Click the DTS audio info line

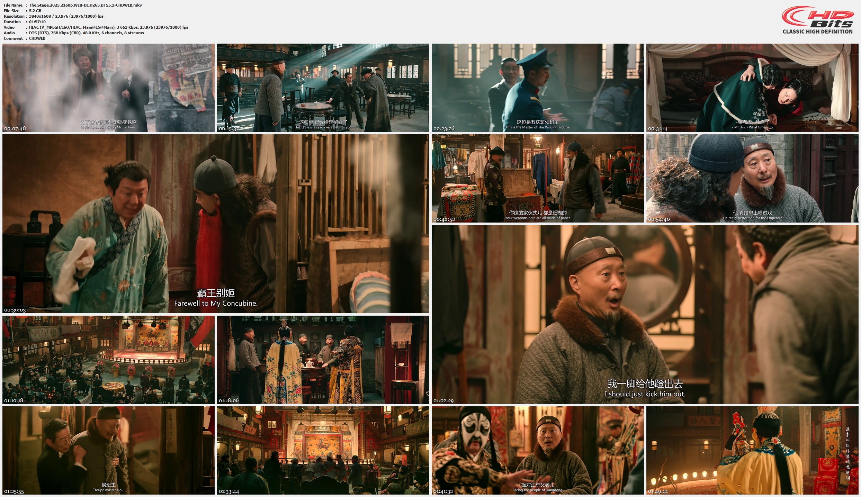[87, 33]
